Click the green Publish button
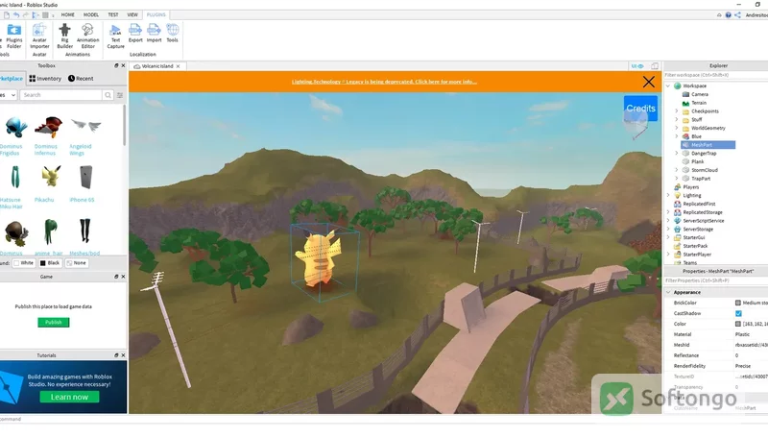This screenshot has width=768, height=438. [x=54, y=323]
